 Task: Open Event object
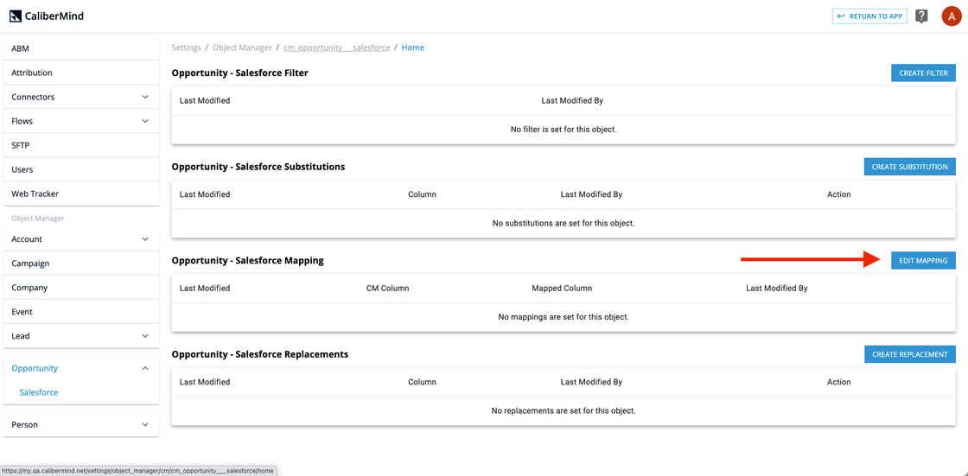(x=81, y=312)
